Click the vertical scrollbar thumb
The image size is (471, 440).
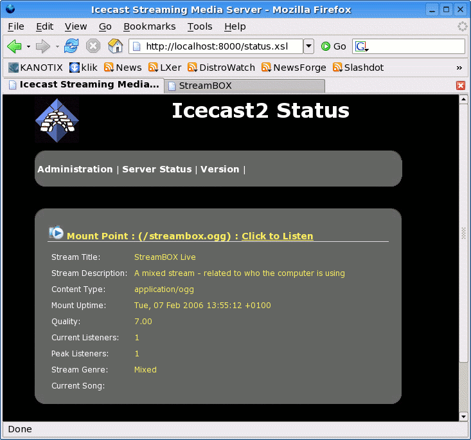(463, 233)
